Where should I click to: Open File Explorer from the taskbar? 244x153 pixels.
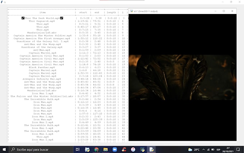click(105, 149)
